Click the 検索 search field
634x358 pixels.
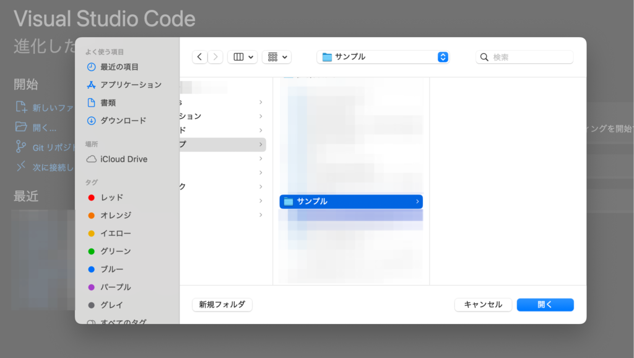point(531,57)
